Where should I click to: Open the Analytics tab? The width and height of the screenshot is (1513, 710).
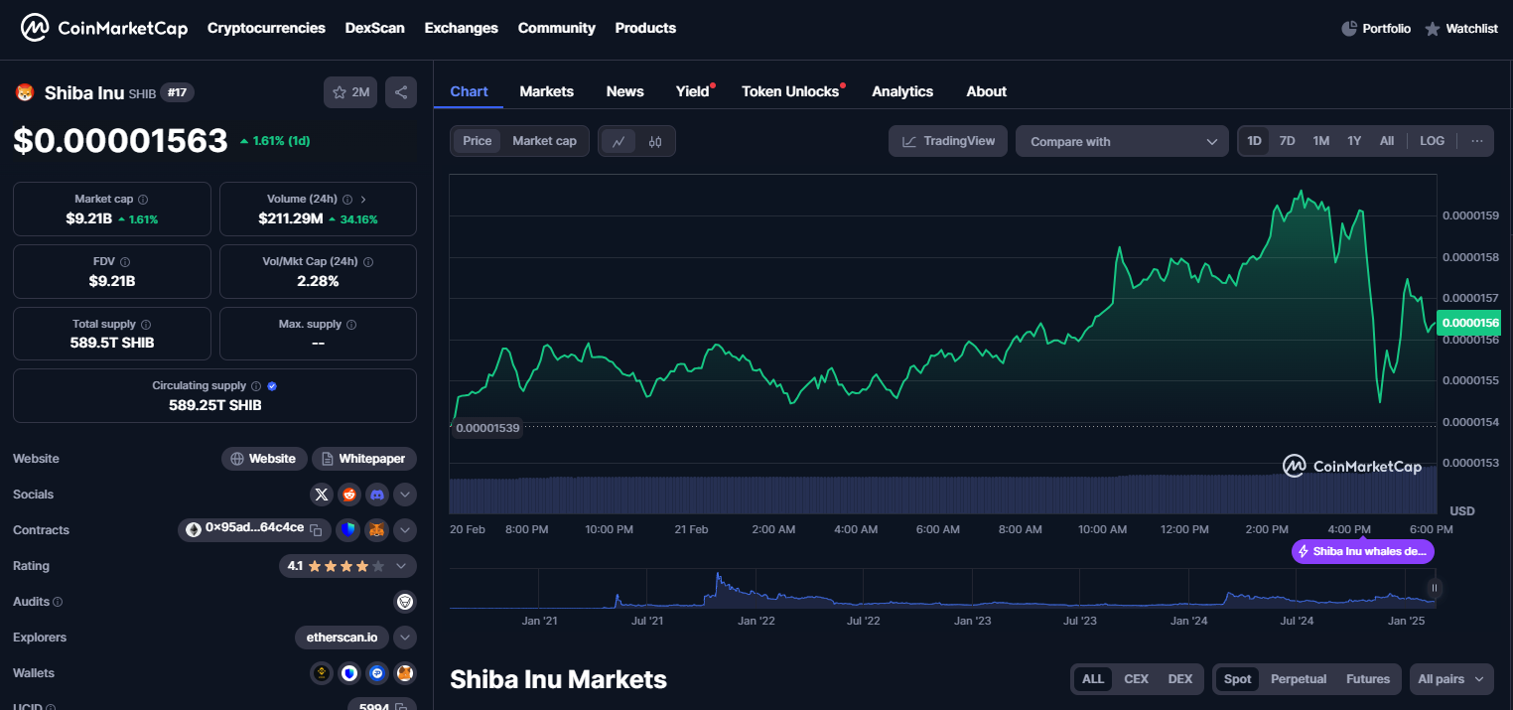(902, 91)
